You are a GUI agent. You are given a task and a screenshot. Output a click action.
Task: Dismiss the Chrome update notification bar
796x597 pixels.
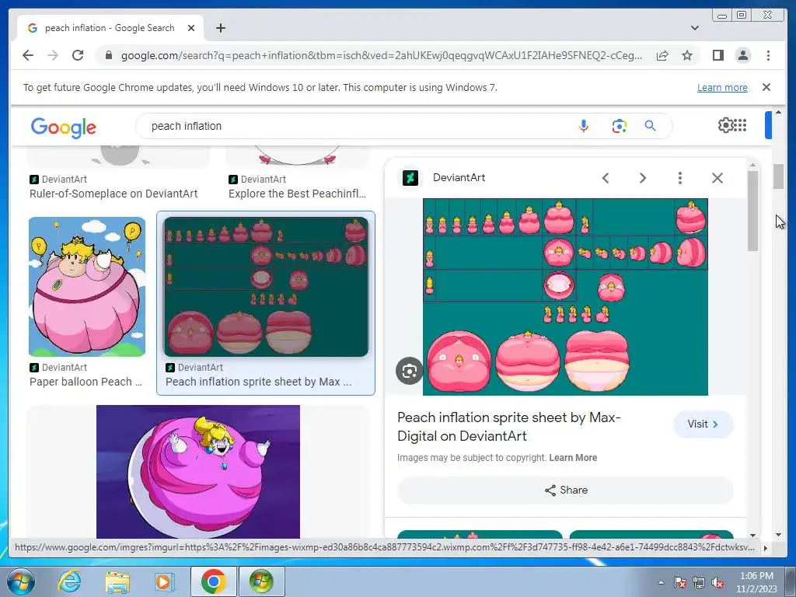click(766, 87)
